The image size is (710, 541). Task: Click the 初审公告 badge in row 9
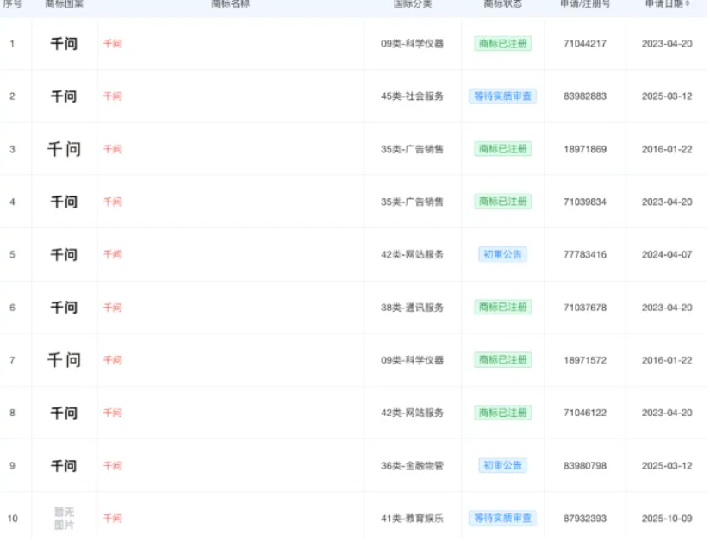click(x=502, y=465)
